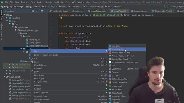Collapse the local package
Screen dimensions: 184x103
pyautogui.click(x=21, y=36)
